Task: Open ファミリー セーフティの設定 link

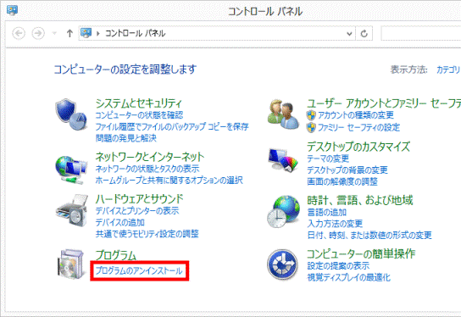Action: 359,127
